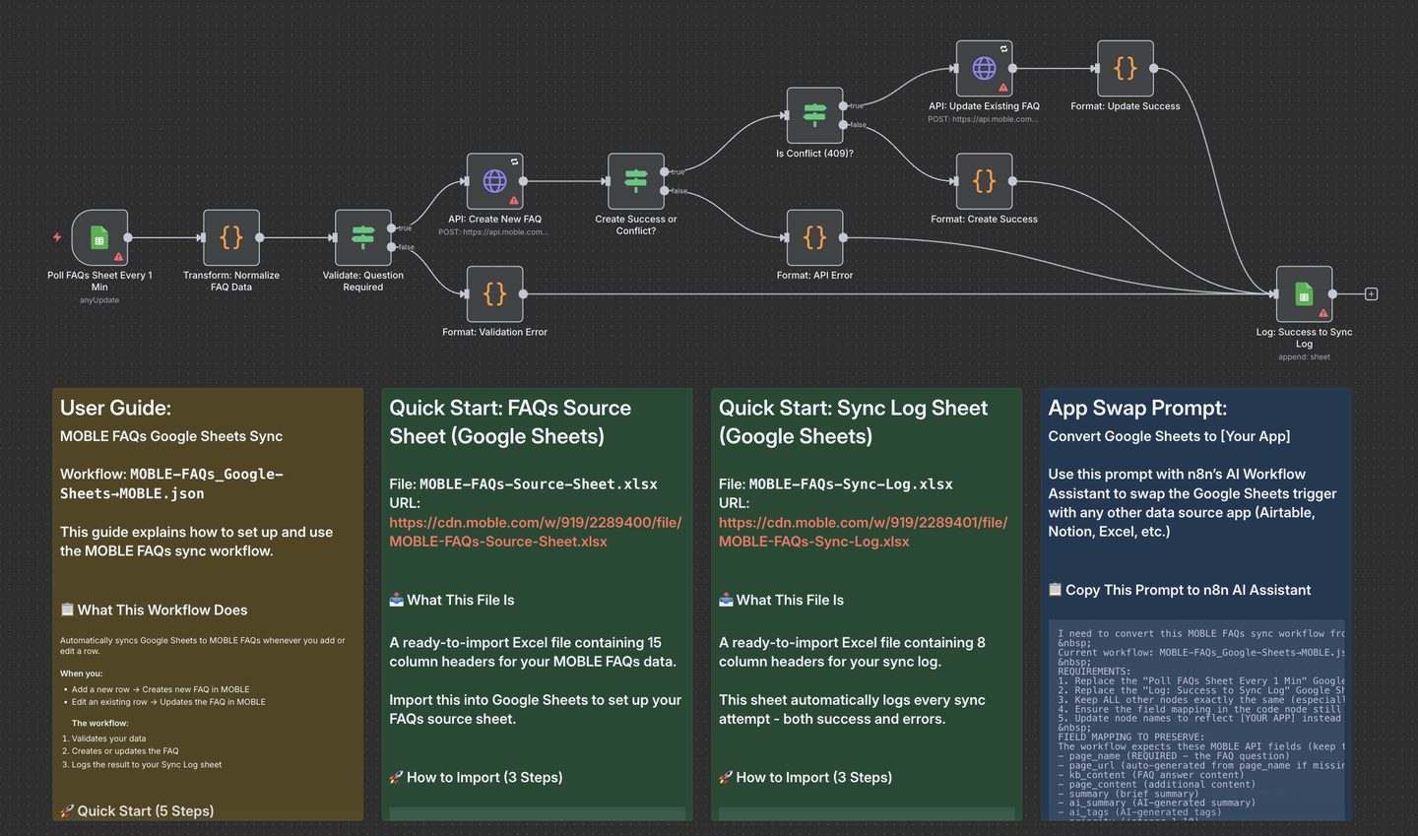
Task: Click the Format: Create Success node
Action: 984,181
